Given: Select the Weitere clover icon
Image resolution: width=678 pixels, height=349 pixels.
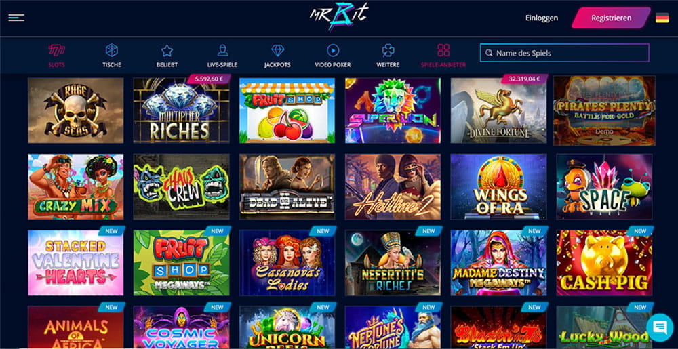Looking at the screenshot, I should point(388,51).
